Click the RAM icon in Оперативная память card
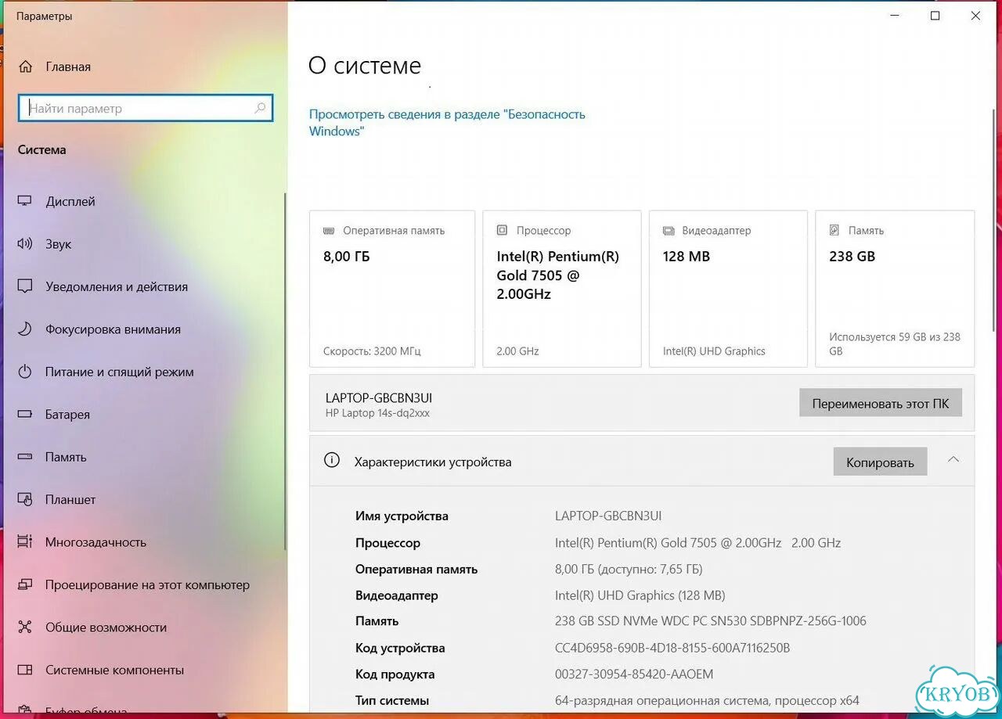1002x719 pixels. 329,231
